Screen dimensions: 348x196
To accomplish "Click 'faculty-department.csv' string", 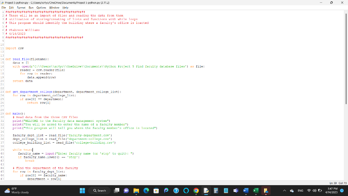I will click(89, 135).
